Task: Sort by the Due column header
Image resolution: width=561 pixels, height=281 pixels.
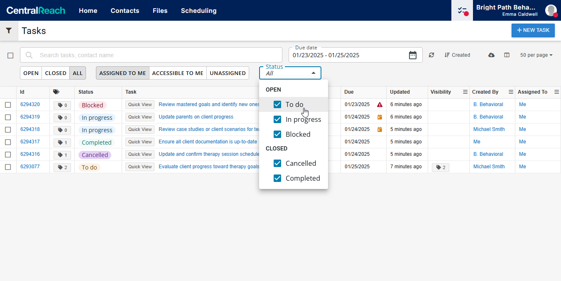Action: (349, 92)
